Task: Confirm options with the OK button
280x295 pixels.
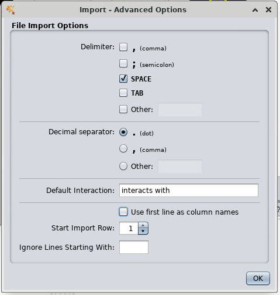Action: (258, 278)
